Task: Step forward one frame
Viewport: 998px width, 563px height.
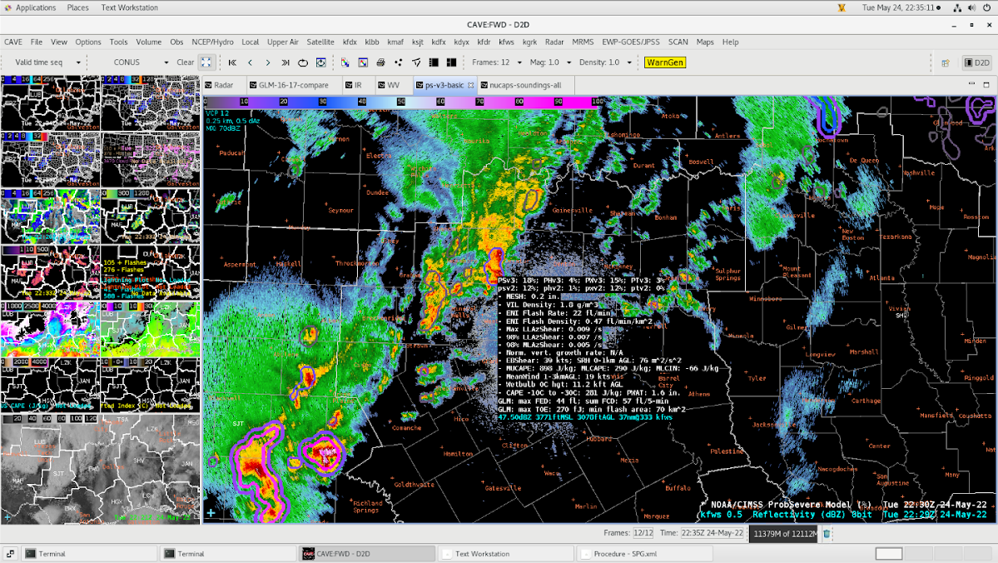Action: tap(268, 62)
